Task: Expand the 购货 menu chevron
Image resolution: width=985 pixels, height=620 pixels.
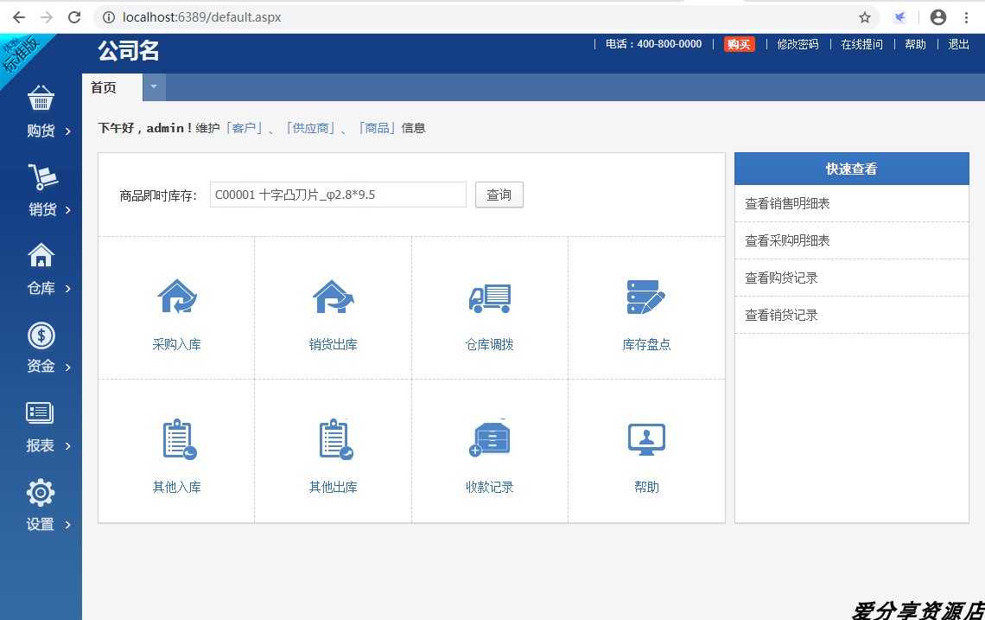Action: click(x=68, y=131)
